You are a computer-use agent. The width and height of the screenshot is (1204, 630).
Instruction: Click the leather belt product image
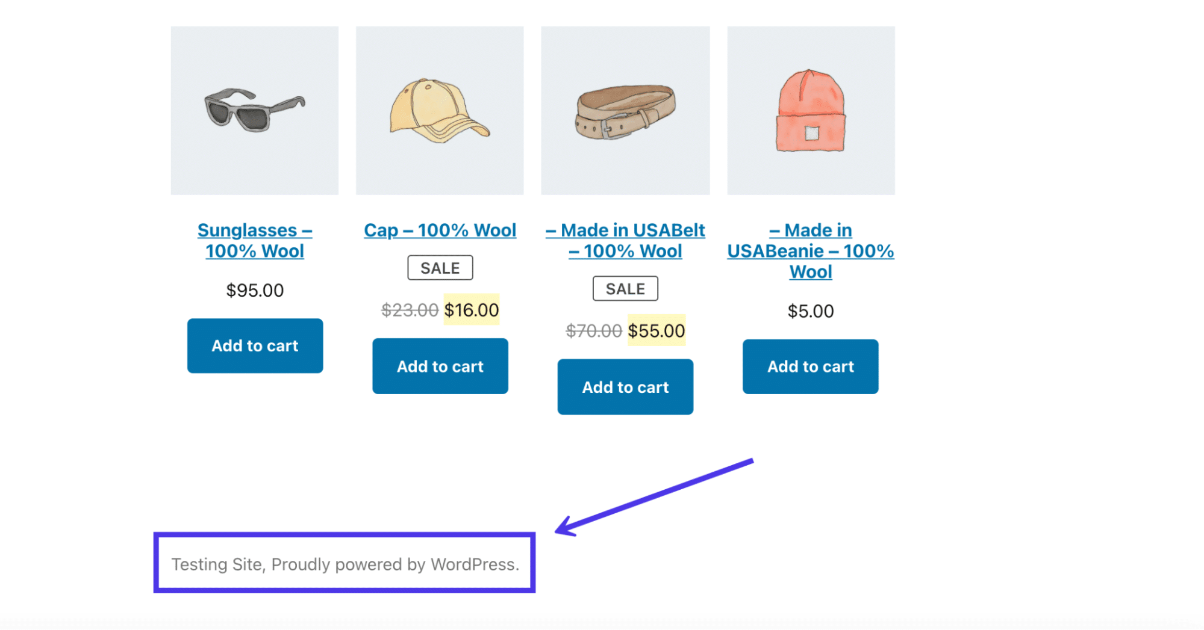tap(625, 111)
